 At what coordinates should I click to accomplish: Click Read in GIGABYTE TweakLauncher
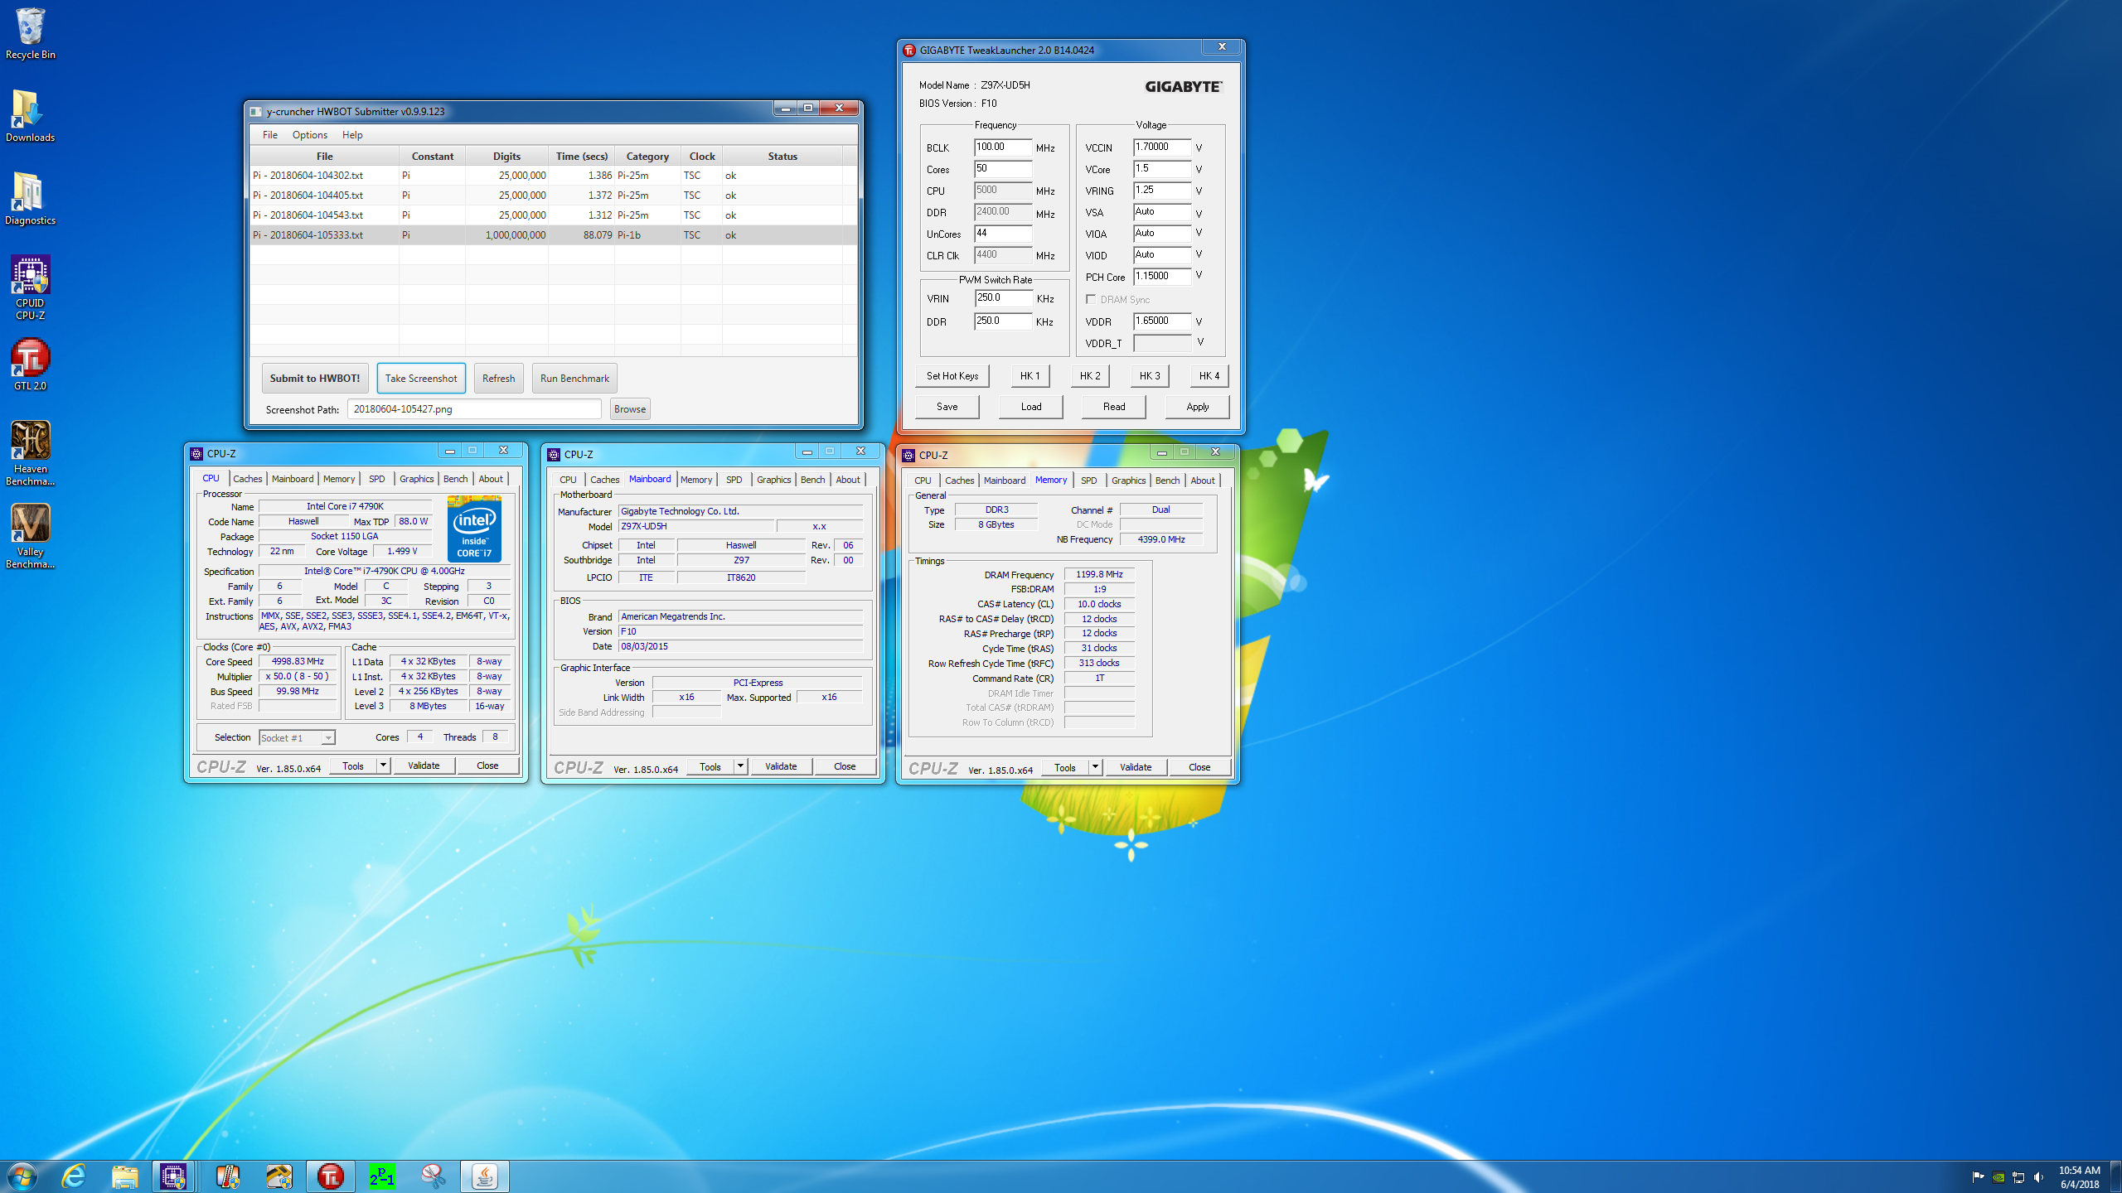coord(1114,407)
